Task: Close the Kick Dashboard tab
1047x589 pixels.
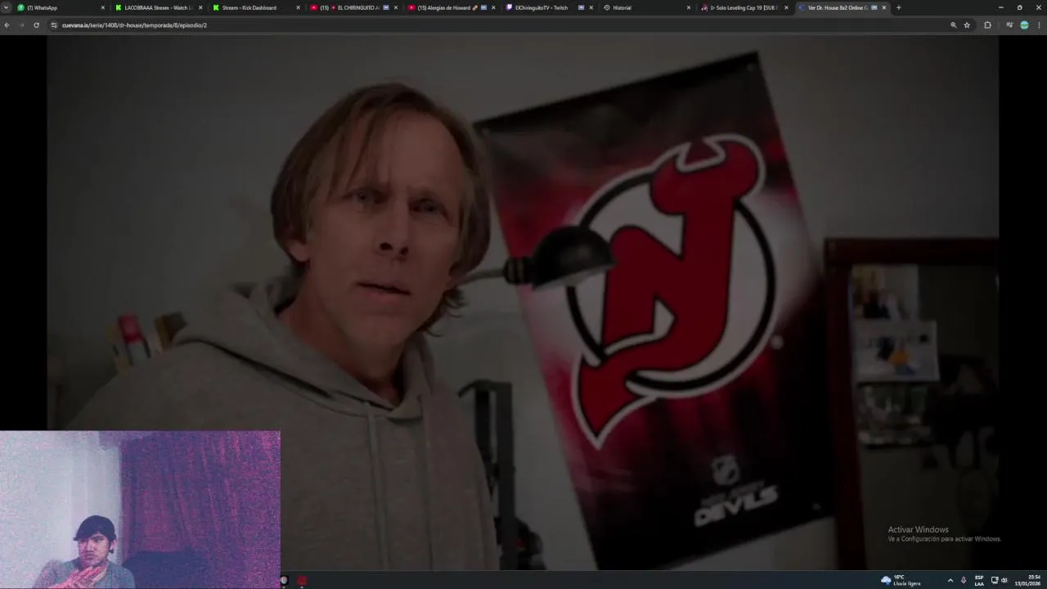Action: click(x=298, y=7)
